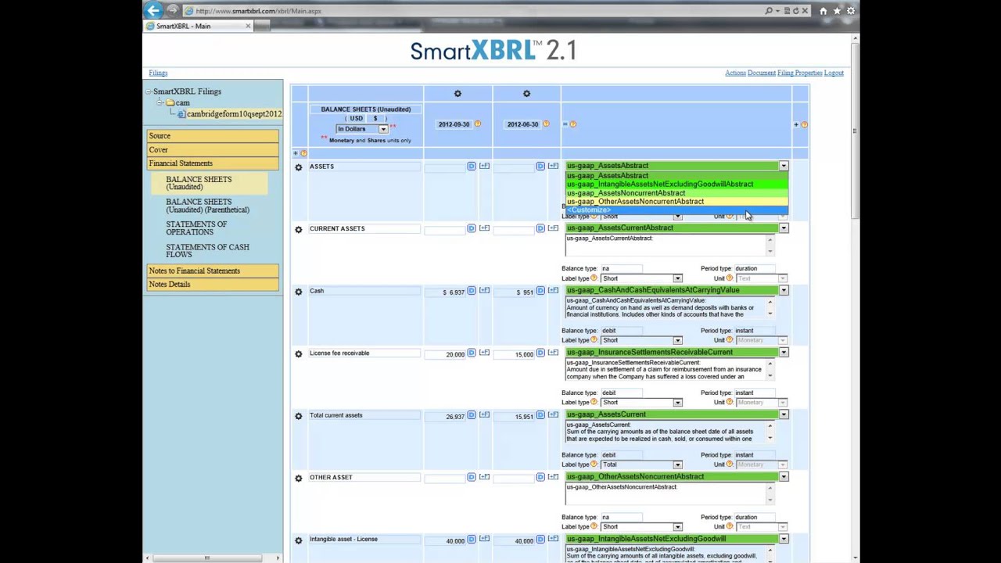Open the Notes Details section
This screenshot has height=563, width=1001.
tap(213, 285)
